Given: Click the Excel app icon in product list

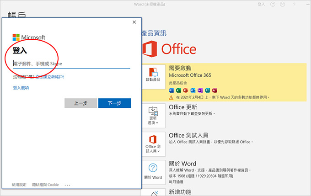Looking at the screenshot, I should click(178, 90).
